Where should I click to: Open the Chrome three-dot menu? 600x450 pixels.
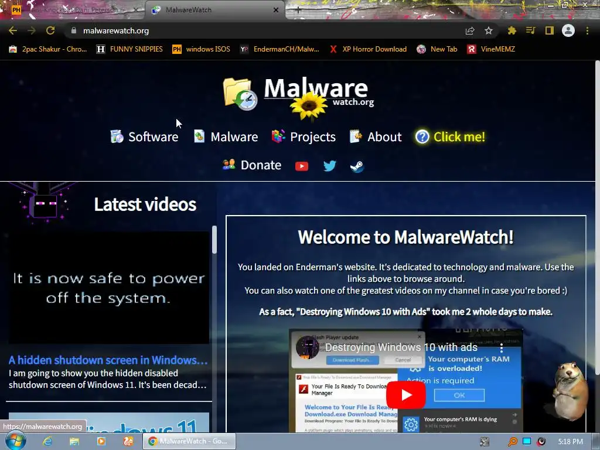(587, 30)
